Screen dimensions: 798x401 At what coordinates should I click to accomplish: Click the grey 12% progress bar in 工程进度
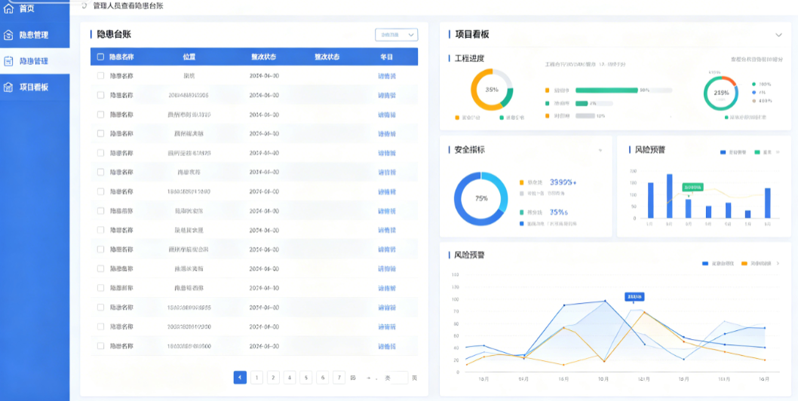tap(585, 116)
